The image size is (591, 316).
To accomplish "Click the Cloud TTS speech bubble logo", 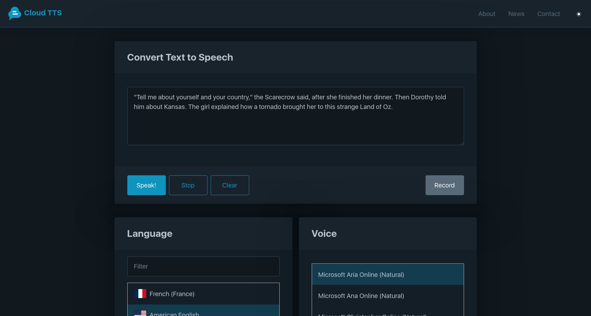I will (x=15, y=13).
